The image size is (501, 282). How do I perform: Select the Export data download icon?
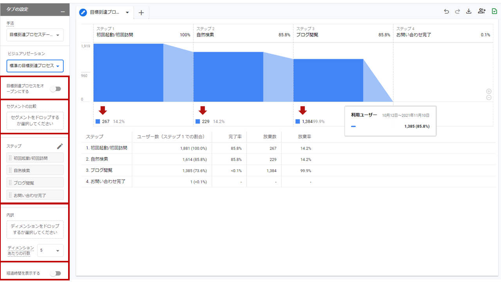[469, 11]
